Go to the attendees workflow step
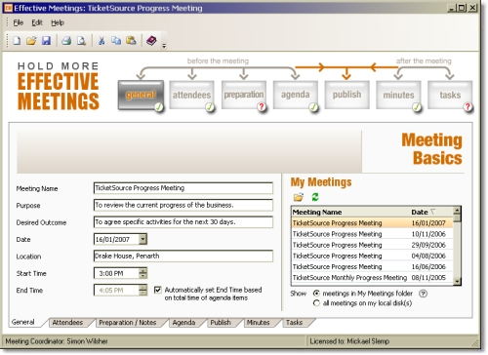The width and height of the screenshot is (488, 355). coord(191,95)
